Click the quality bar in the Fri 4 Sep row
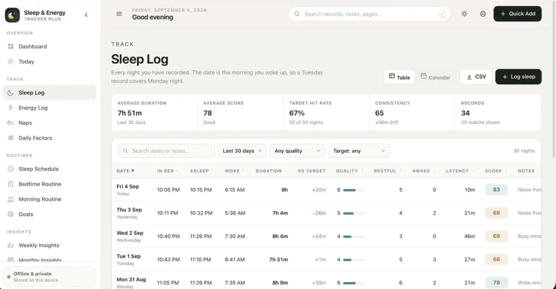This screenshot has width=556, height=289. coord(353,190)
